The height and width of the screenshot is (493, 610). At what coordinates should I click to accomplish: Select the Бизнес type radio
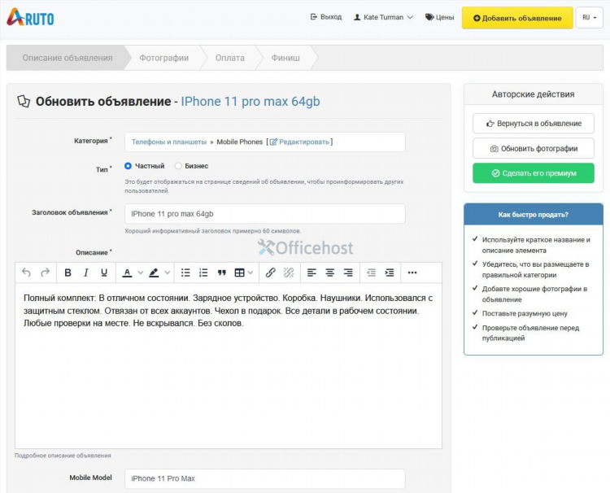(178, 166)
